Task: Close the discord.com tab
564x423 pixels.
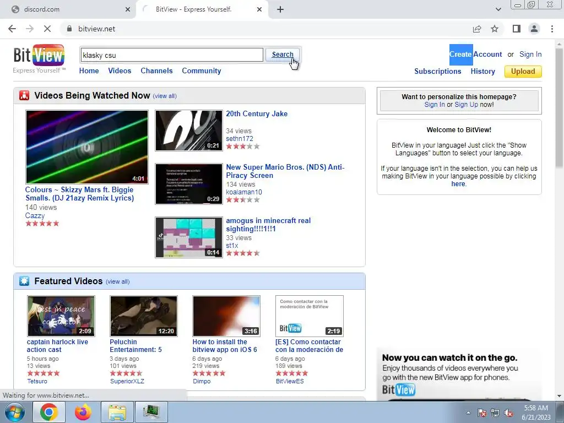Action: [128, 9]
